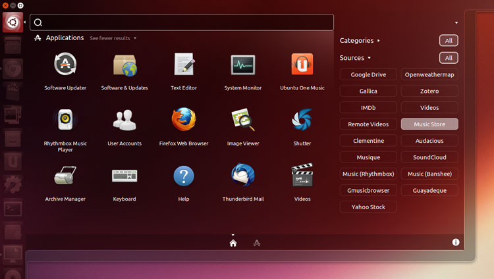Toggle the Google Drive source filter
This screenshot has width=494, height=279.
[368, 74]
